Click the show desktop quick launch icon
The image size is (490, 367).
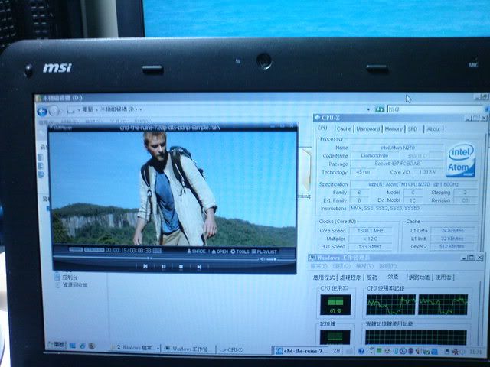click(x=73, y=346)
